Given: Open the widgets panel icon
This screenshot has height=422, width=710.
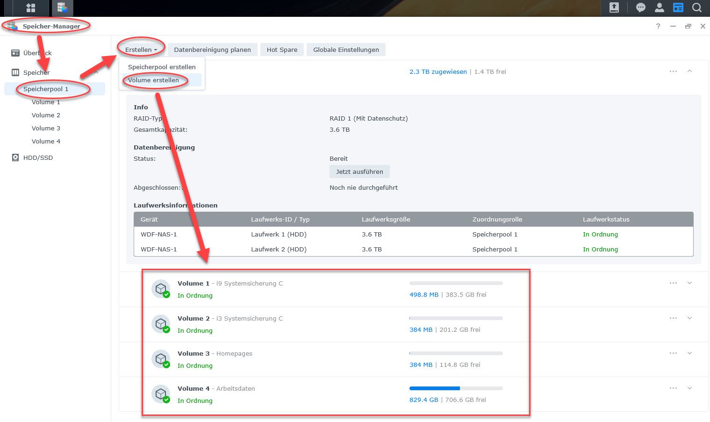Looking at the screenshot, I should 678,8.
